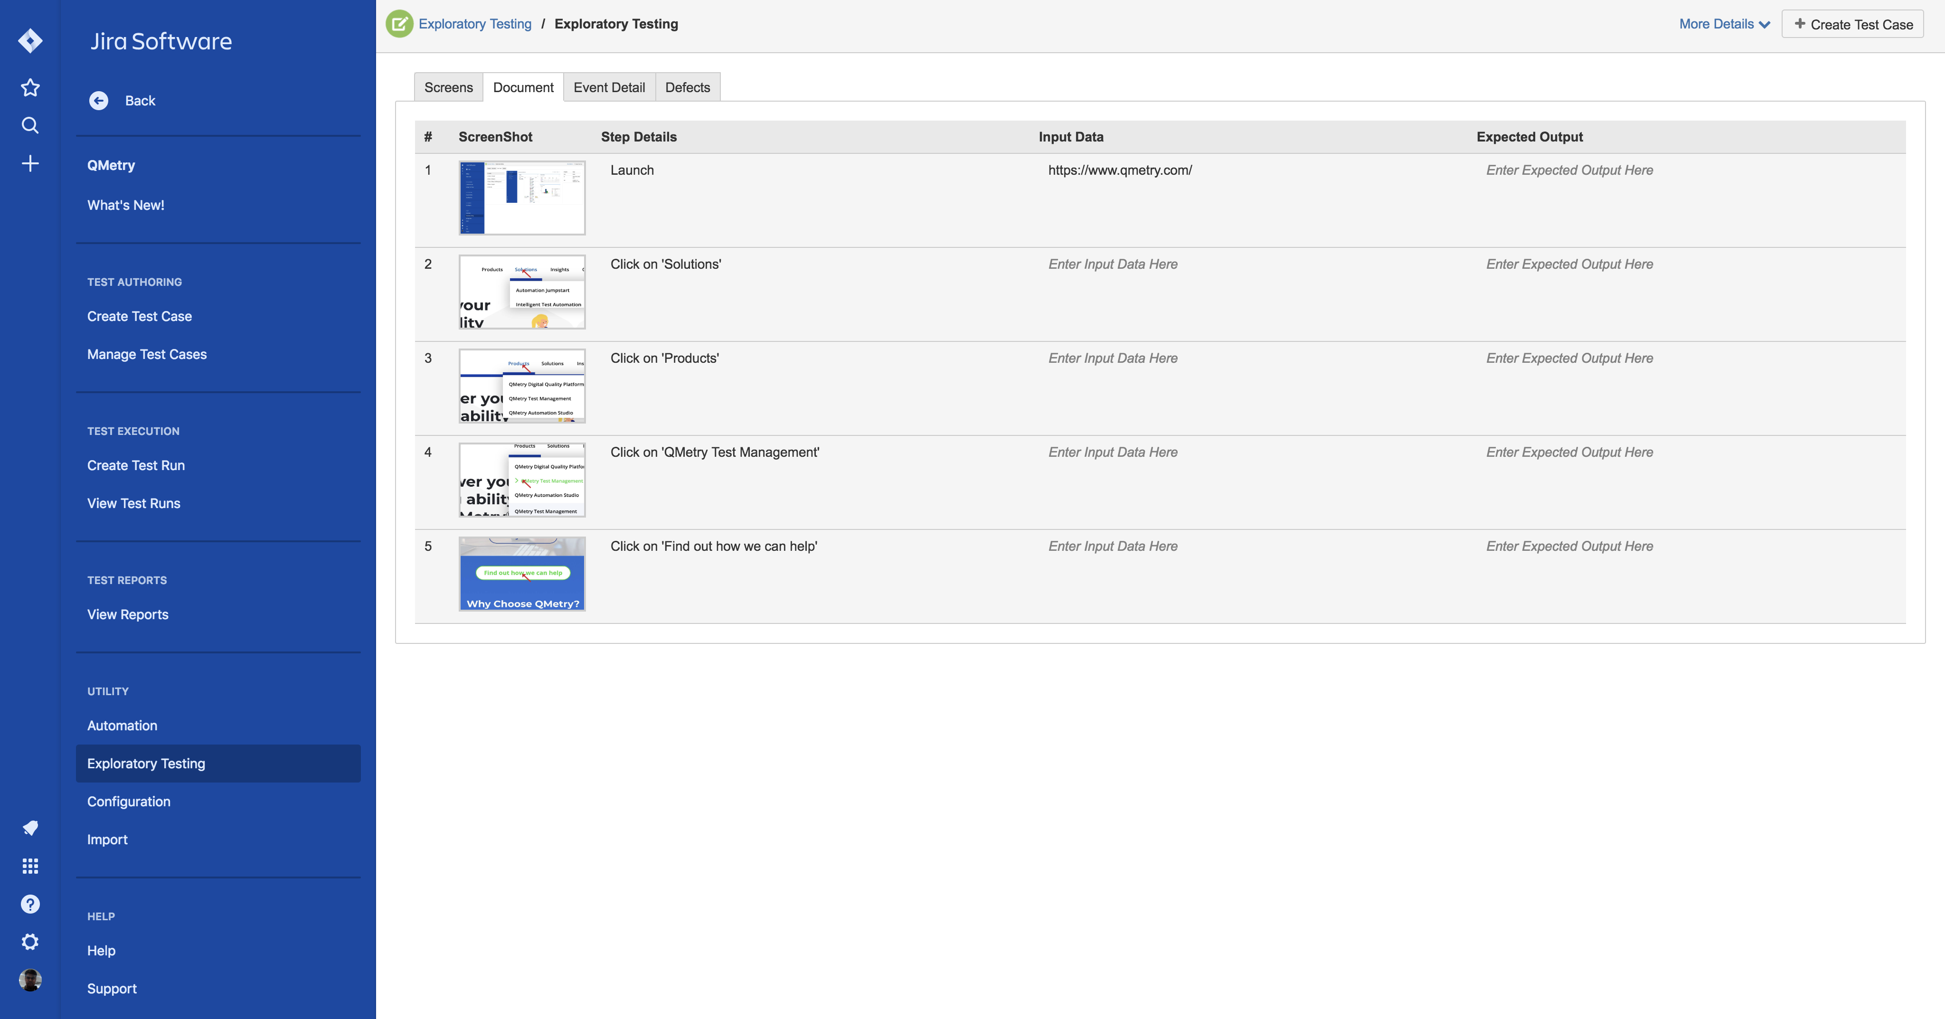Edit input data for step 2

[x=1112, y=264]
